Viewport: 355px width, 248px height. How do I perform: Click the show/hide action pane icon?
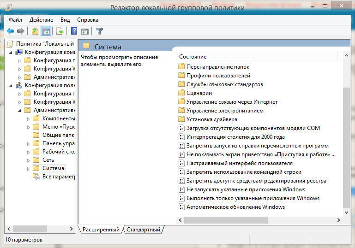tap(84, 31)
